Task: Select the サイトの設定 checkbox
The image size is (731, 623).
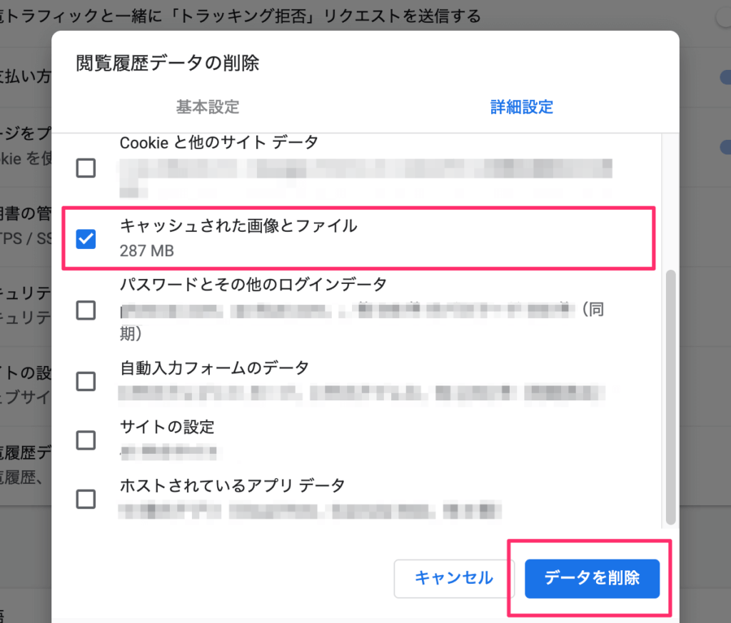Action: pyautogui.click(x=86, y=440)
